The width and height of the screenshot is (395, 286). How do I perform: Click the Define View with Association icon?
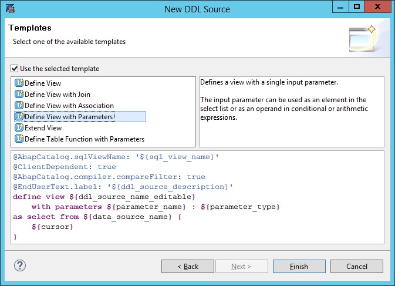[x=19, y=105]
